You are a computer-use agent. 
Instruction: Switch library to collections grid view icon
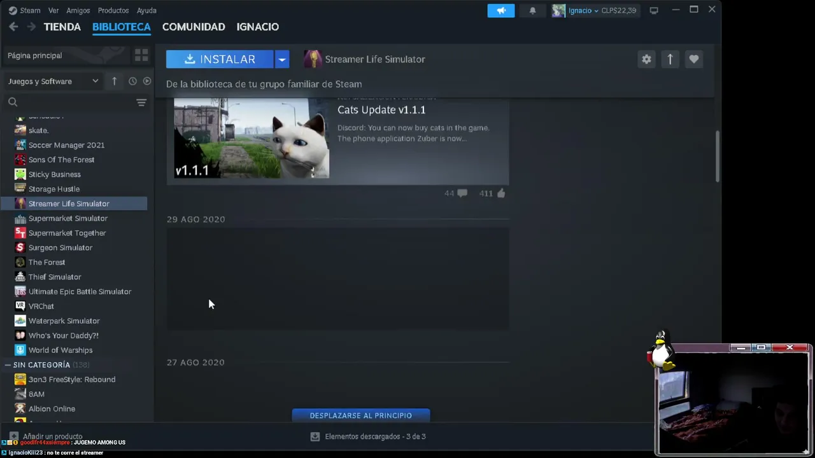[x=141, y=55]
